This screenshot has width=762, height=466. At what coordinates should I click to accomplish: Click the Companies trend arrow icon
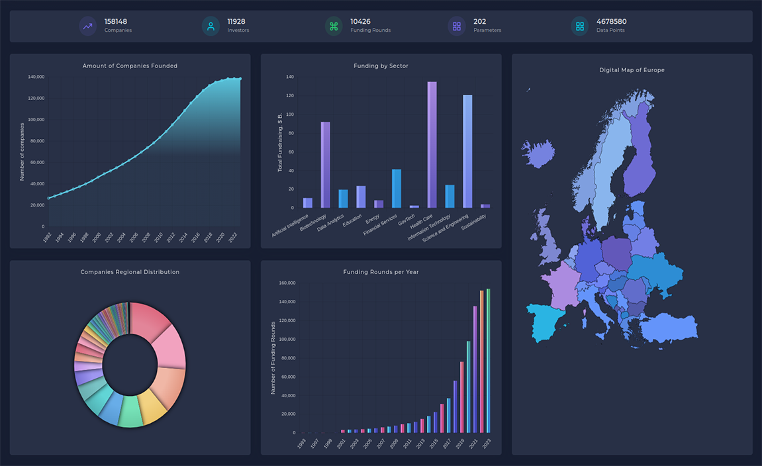click(x=87, y=26)
